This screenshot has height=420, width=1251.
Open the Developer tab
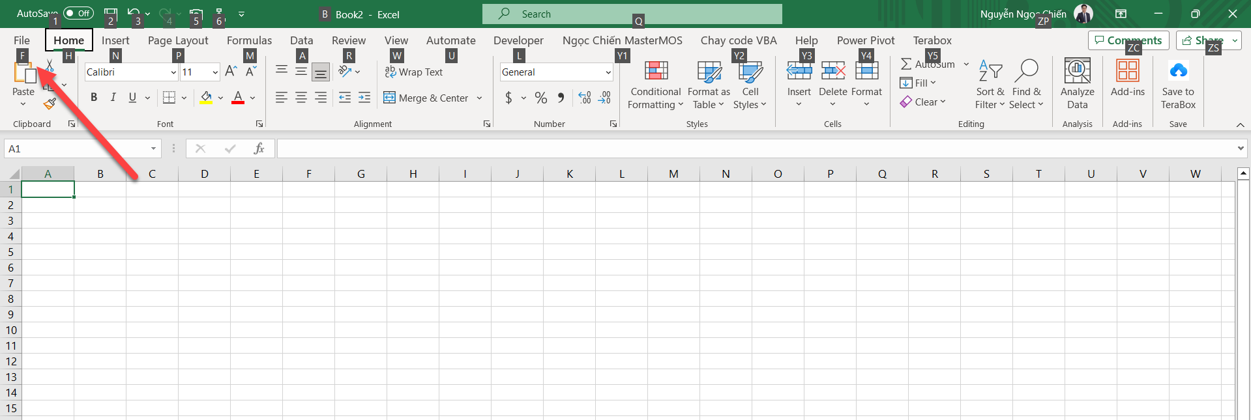pos(518,40)
